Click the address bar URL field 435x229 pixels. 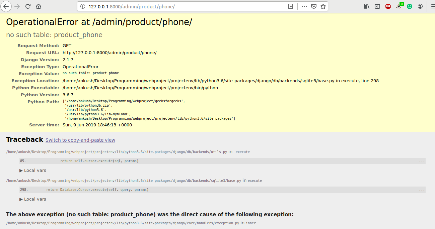pos(184,6)
